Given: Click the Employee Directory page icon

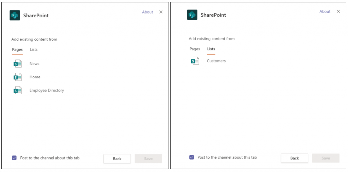Looking at the screenshot, I should (17, 91).
